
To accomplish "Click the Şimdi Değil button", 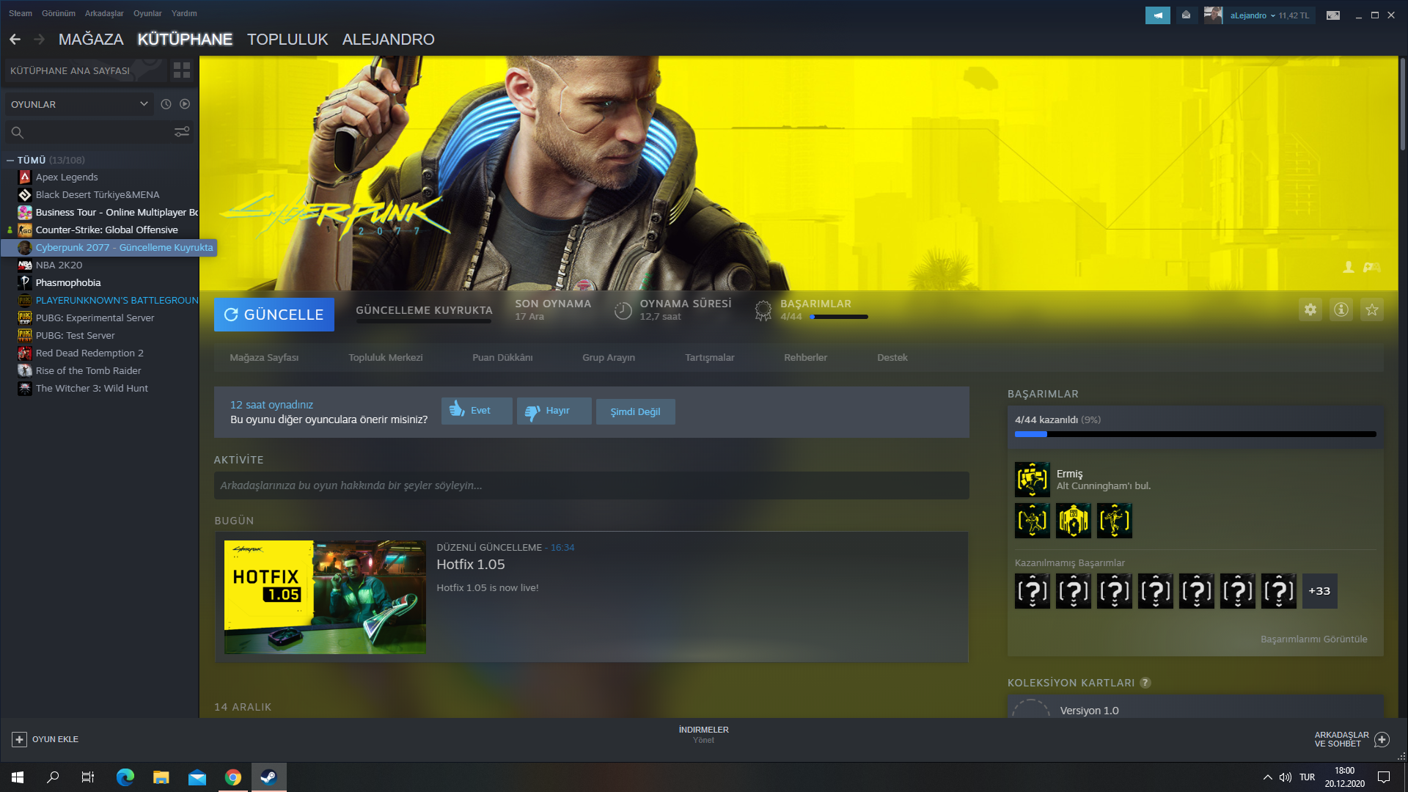I will coord(635,411).
